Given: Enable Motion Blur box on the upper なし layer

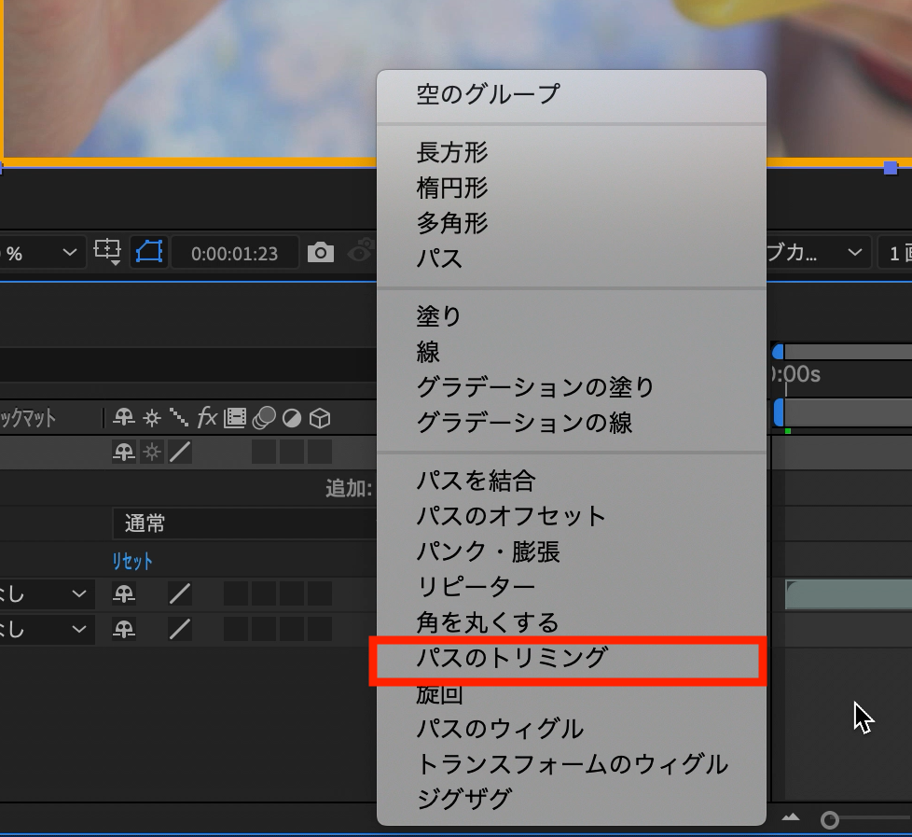Looking at the screenshot, I should click(264, 594).
